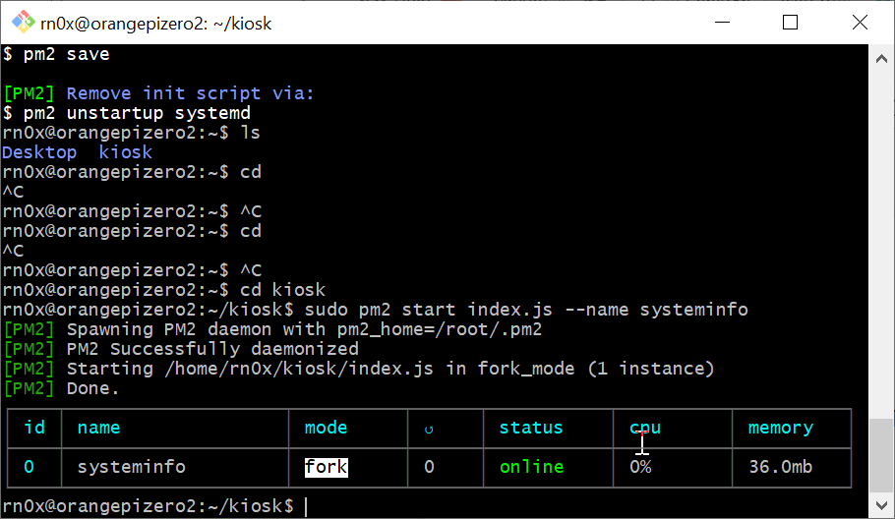Click the cursor at the bottom command prompt
The width and height of the screenshot is (895, 519).
pyautogui.click(x=306, y=506)
